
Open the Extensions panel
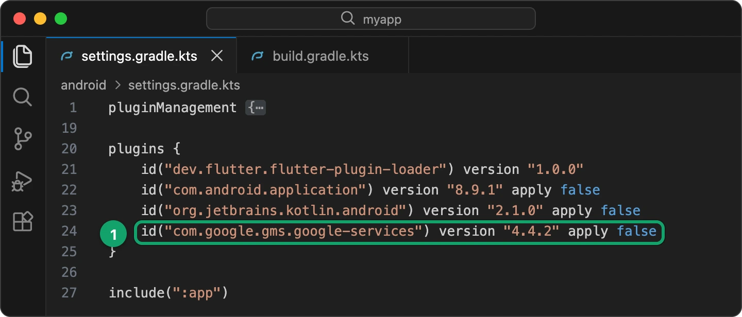[23, 222]
